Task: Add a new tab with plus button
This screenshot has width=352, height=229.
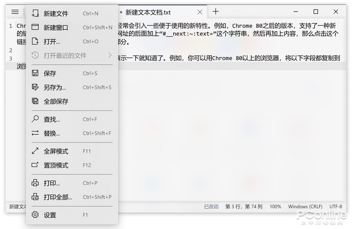Action: [216, 12]
